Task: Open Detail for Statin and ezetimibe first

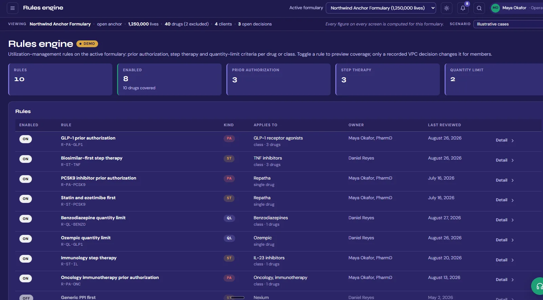Action: pos(505,200)
